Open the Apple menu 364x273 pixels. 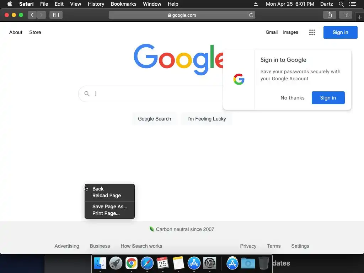pos(10,4)
